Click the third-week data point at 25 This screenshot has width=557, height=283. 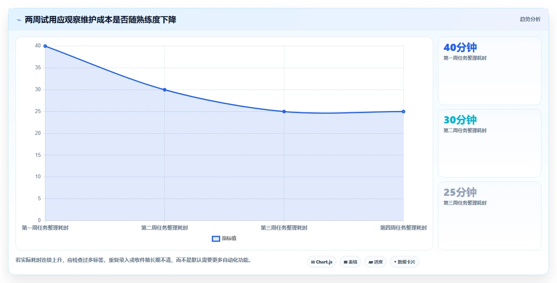click(284, 111)
